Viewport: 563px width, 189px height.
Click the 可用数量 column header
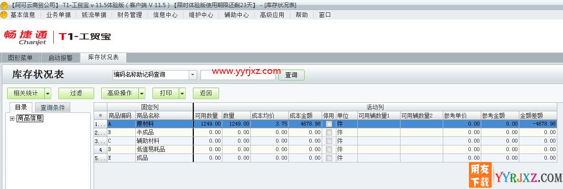208,116
